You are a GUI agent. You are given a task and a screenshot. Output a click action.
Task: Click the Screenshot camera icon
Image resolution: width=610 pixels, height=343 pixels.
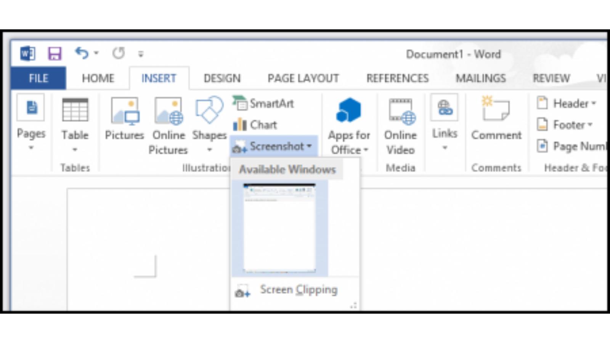[240, 147]
